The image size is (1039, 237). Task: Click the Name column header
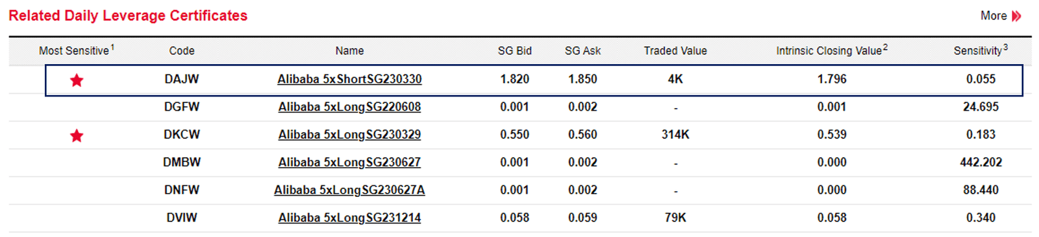(x=349, y=51)
